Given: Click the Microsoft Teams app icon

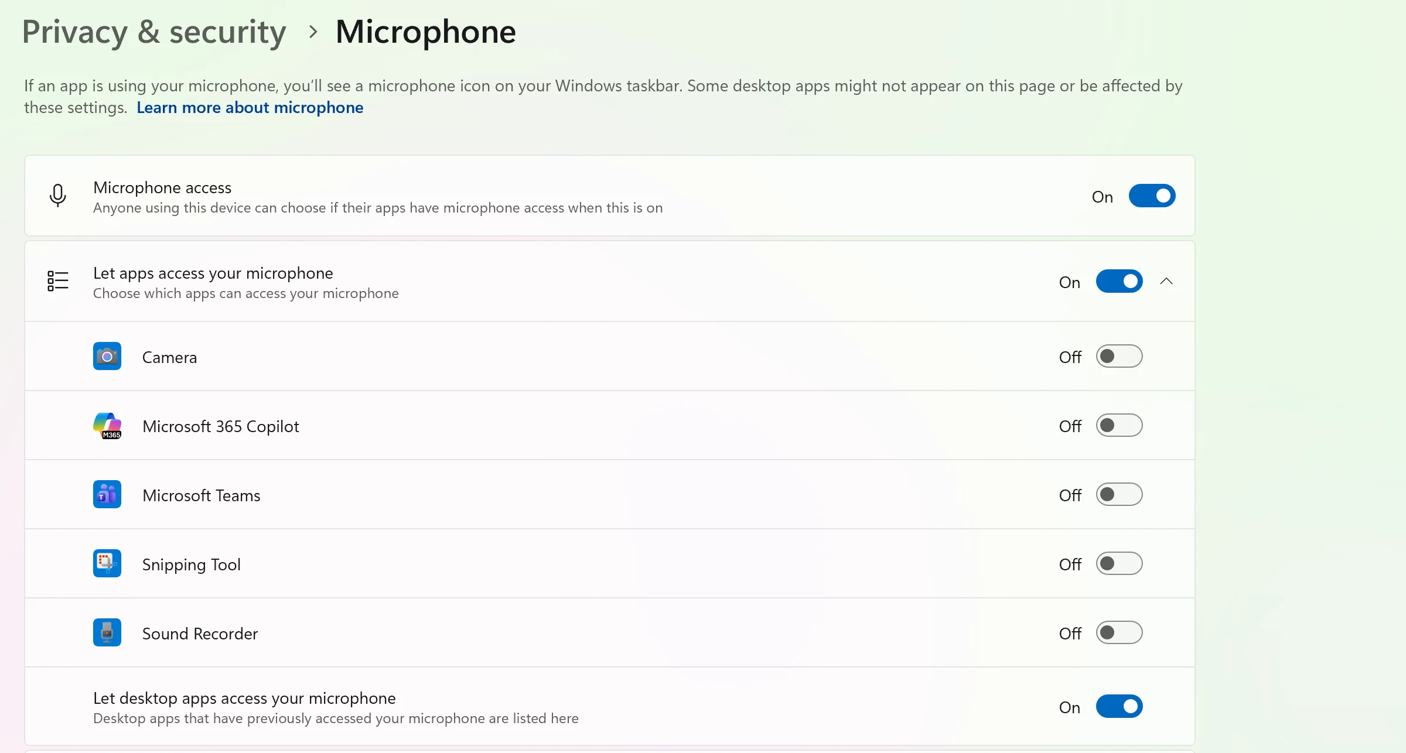Looking at the screenshot, I should (x=107, y=494).
